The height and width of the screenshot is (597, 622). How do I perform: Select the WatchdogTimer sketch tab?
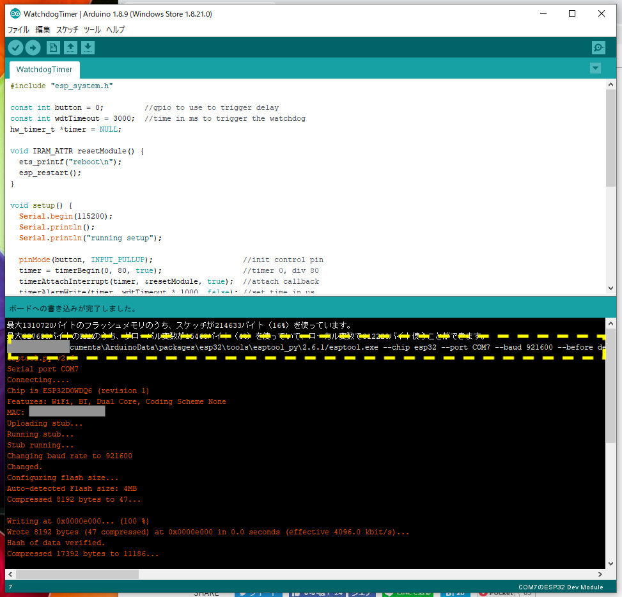pos(45,70)
